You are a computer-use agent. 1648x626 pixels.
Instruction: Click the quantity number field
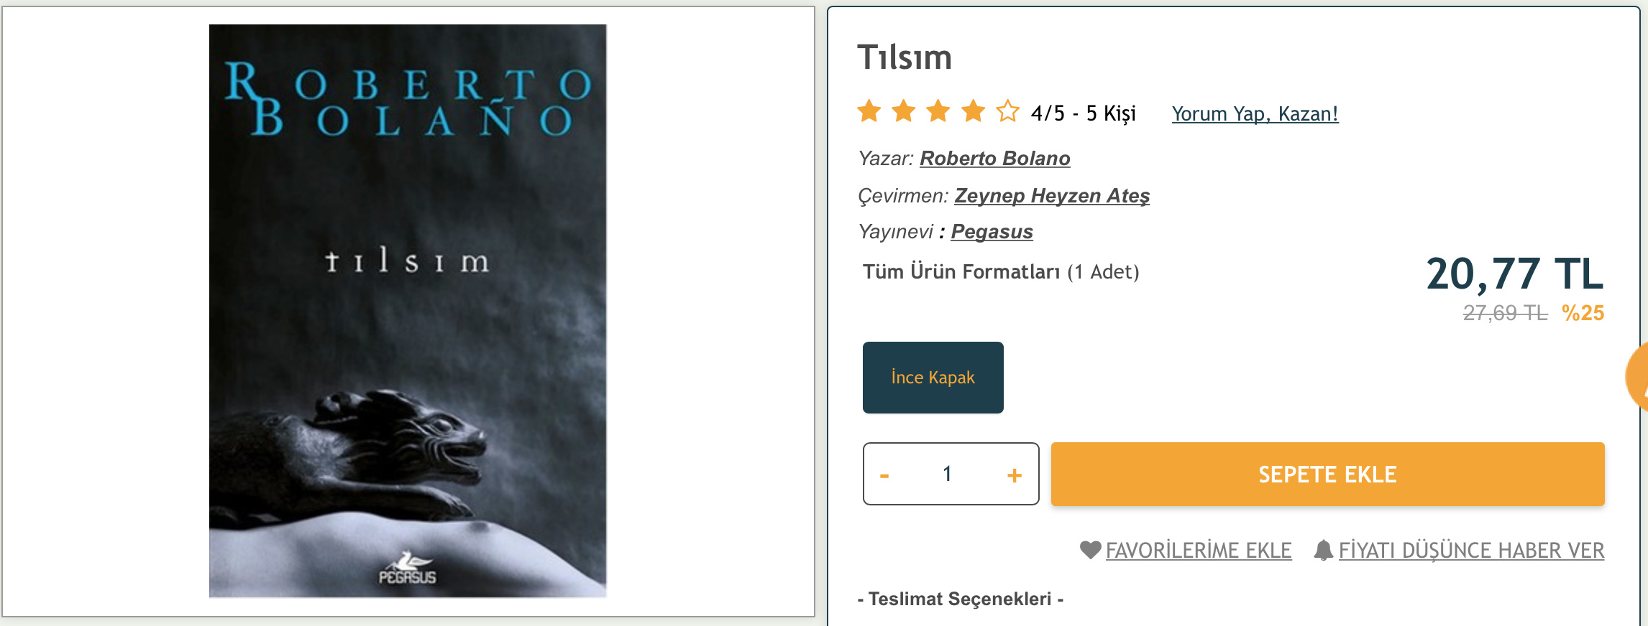point(948,474)
